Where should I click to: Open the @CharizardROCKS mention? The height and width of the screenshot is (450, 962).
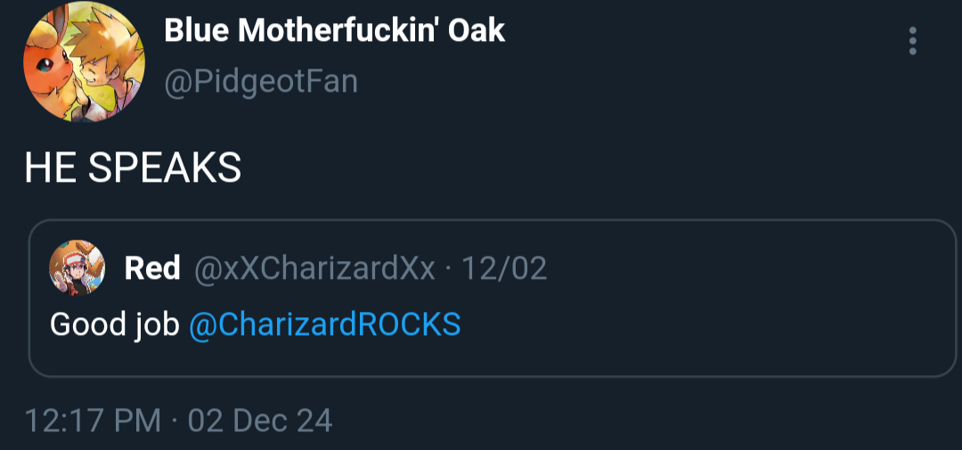point(324,323)
